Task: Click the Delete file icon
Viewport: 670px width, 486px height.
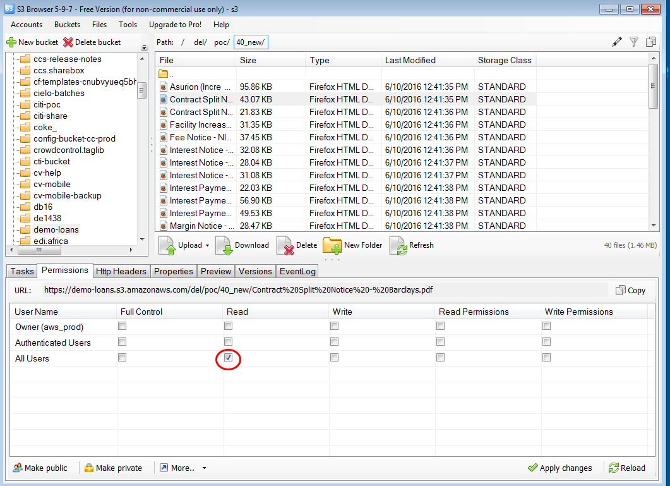Action: click(x=285, y=246)
